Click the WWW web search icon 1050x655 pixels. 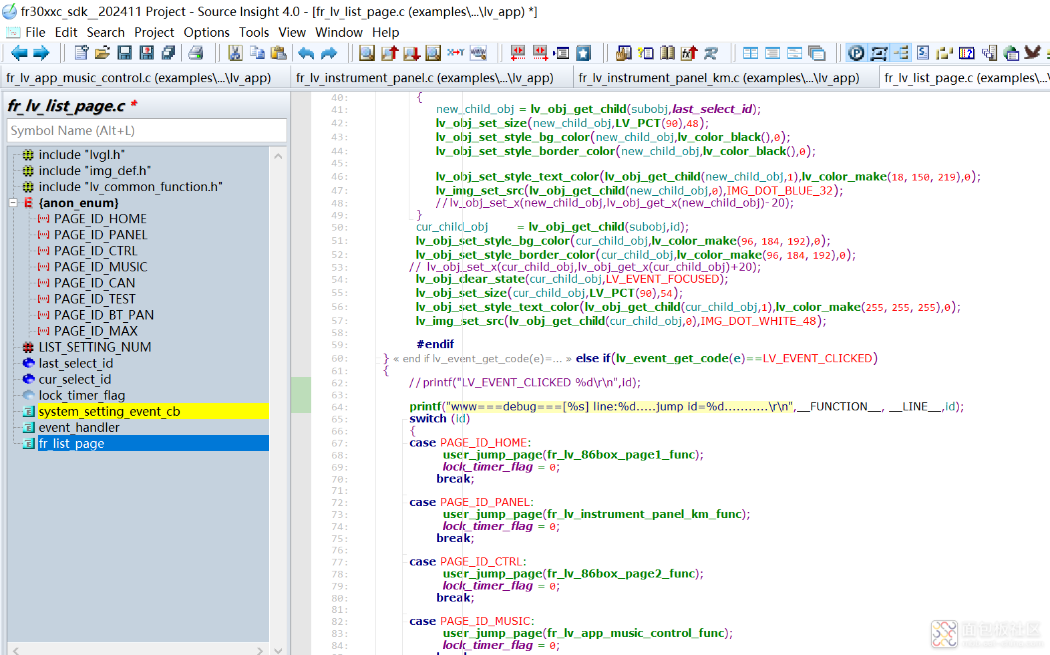coord(478,53)
